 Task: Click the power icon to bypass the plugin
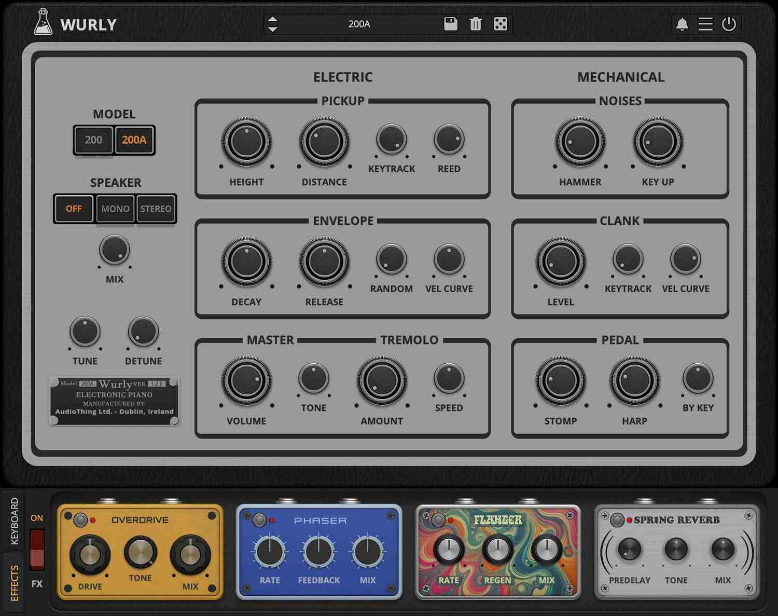(x=728, y=24)
